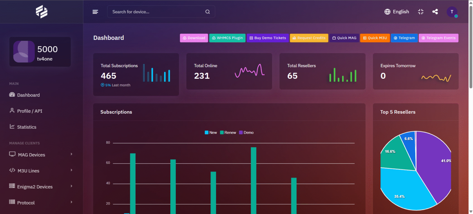Click the globe language icon
This screenshot has height=214, width=473.
pyautogui.click(x=387, y=12)
